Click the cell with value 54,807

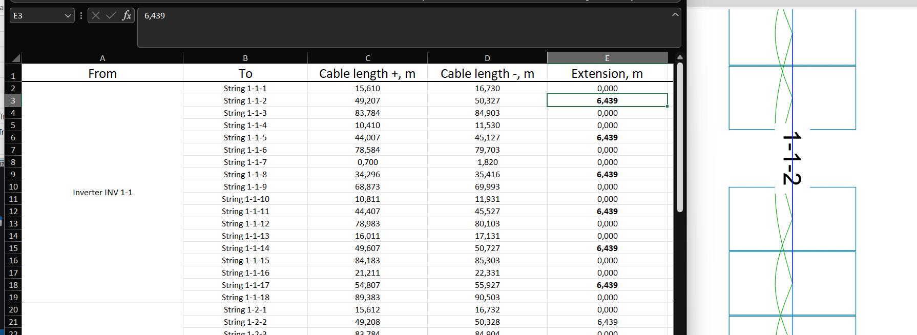tap(367, 285)
